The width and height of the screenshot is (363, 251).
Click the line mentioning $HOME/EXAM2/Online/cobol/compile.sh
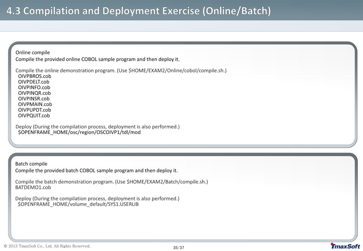coord(121,70)
